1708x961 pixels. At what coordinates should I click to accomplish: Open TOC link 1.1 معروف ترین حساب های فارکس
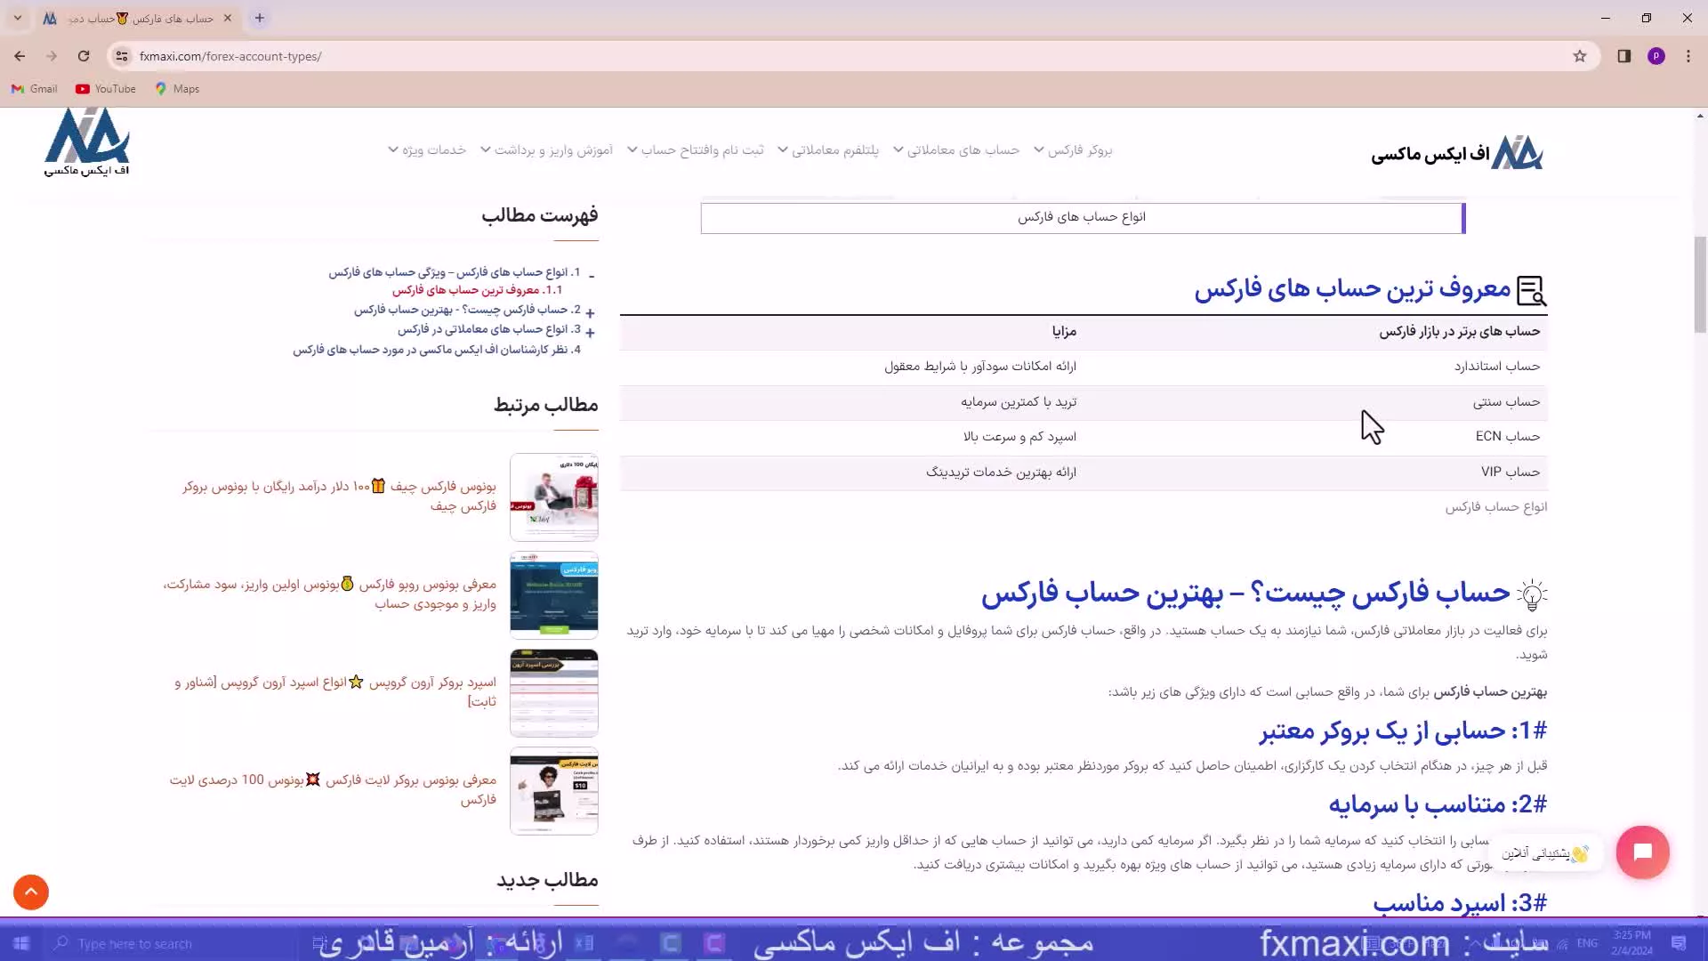point(478,290)
